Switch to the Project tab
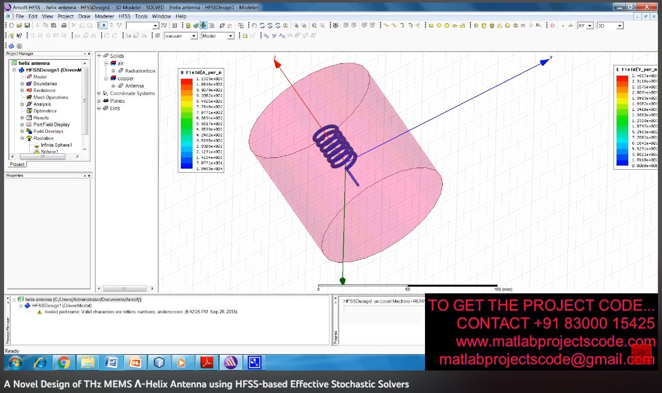 point(17,165)
